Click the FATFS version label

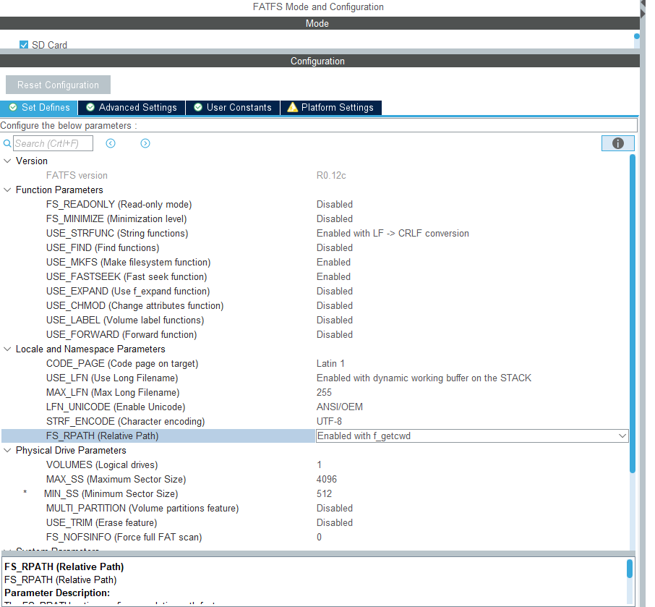[x=77, y=176]
